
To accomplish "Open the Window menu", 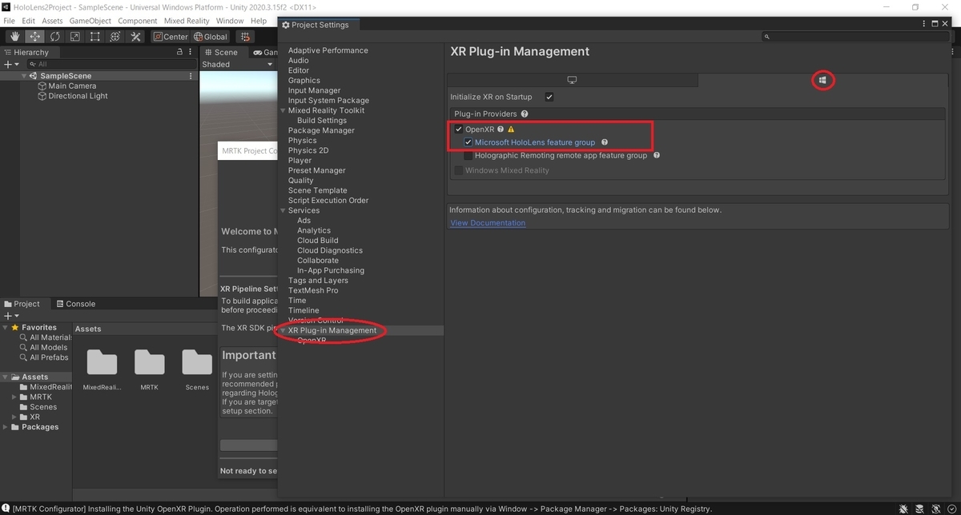I will 230,21.
